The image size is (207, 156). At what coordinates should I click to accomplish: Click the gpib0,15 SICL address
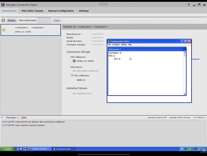pos(81,80)
